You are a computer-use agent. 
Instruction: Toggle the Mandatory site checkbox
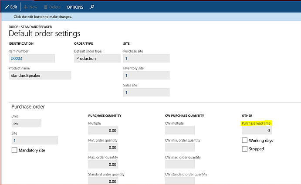tap(14, 150)
